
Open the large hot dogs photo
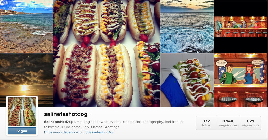107,53
